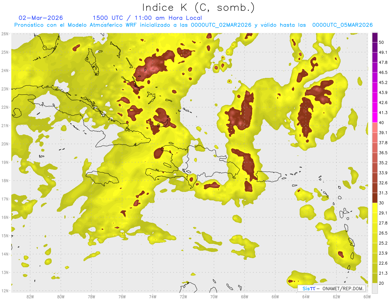Click the "78W" longitude tick label

tap(91, 297)
